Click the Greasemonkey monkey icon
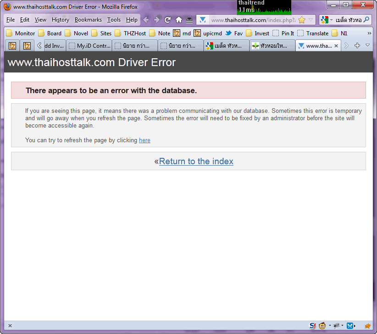Viewport: 377px width, 334px height. [322, 326]
